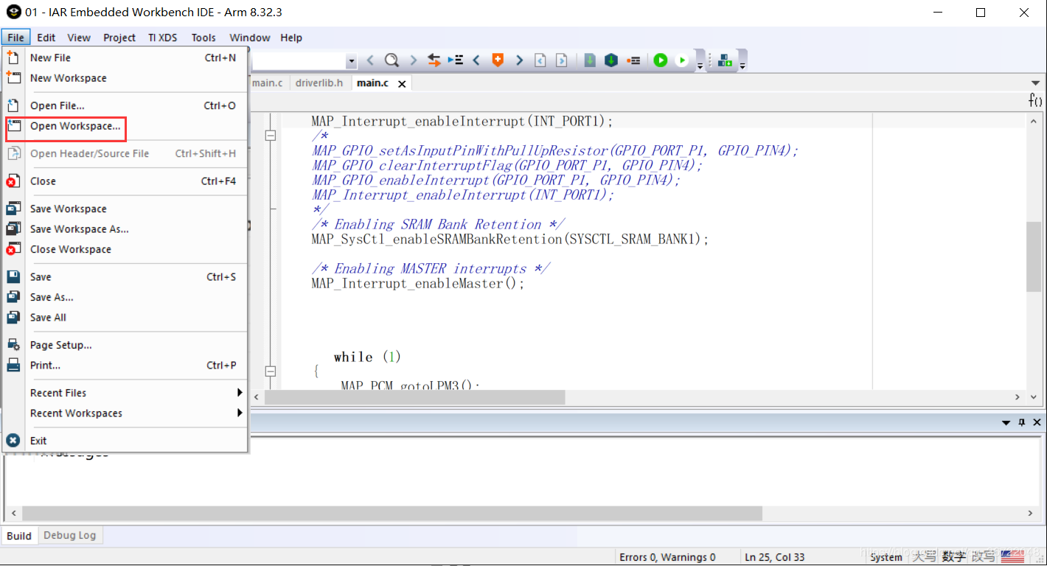Open the Help menu
The height and width of the screenshot is (566, 1047).
click(x=291, y=38)
